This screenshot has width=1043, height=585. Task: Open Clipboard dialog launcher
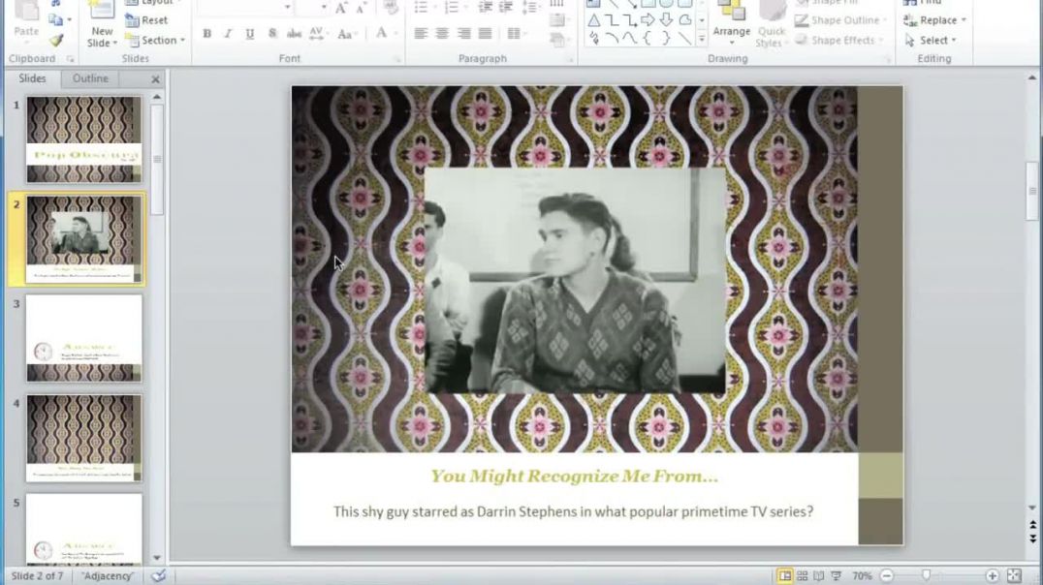(70, 59)
